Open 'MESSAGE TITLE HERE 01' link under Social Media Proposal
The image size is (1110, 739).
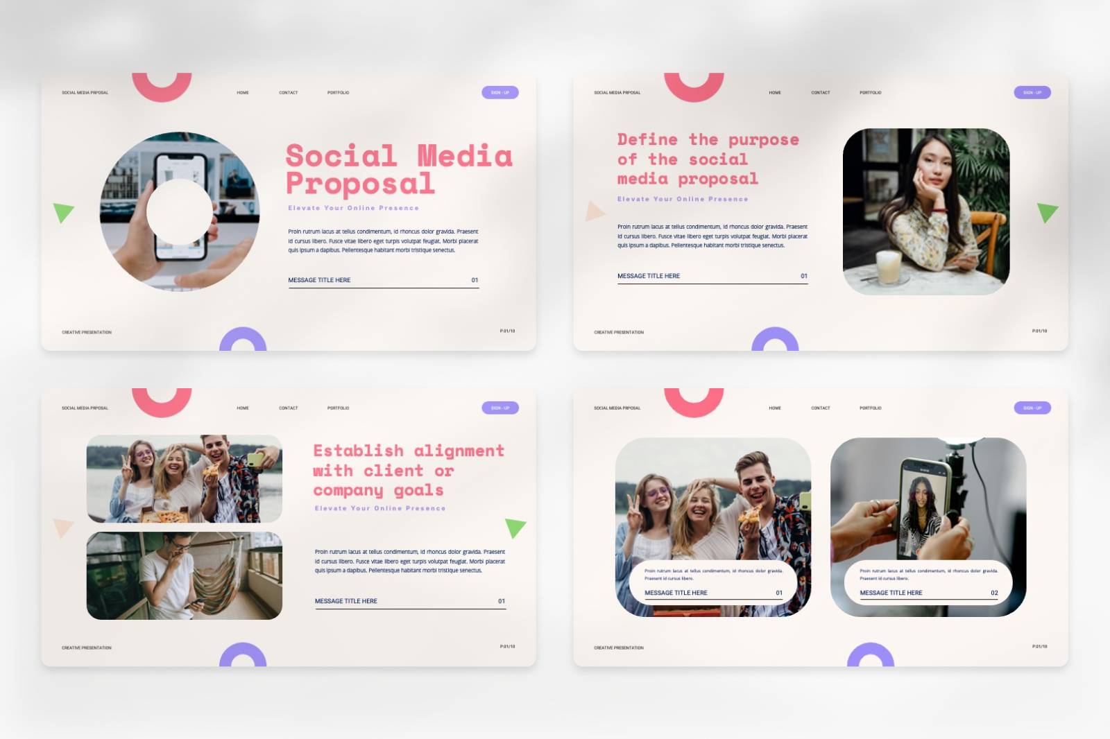coord(319,279)
